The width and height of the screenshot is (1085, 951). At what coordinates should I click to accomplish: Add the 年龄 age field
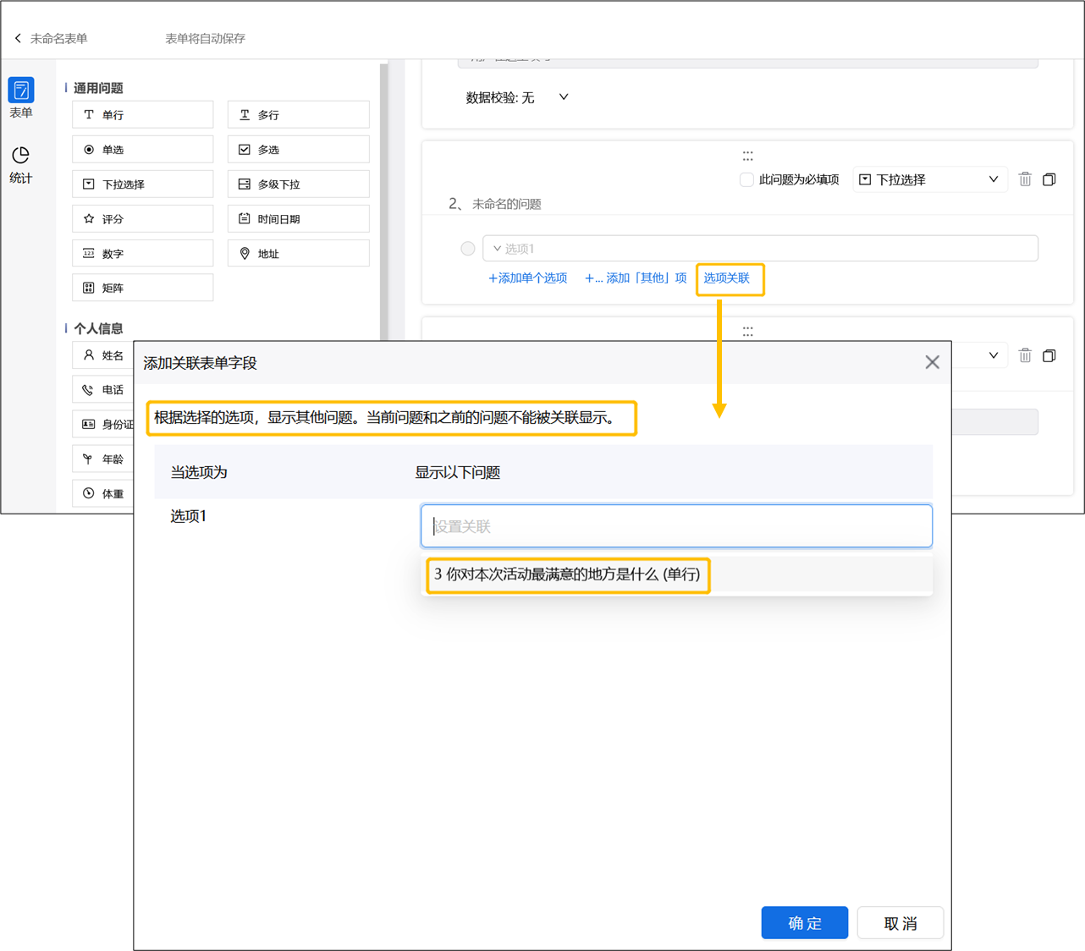(103, 459)
